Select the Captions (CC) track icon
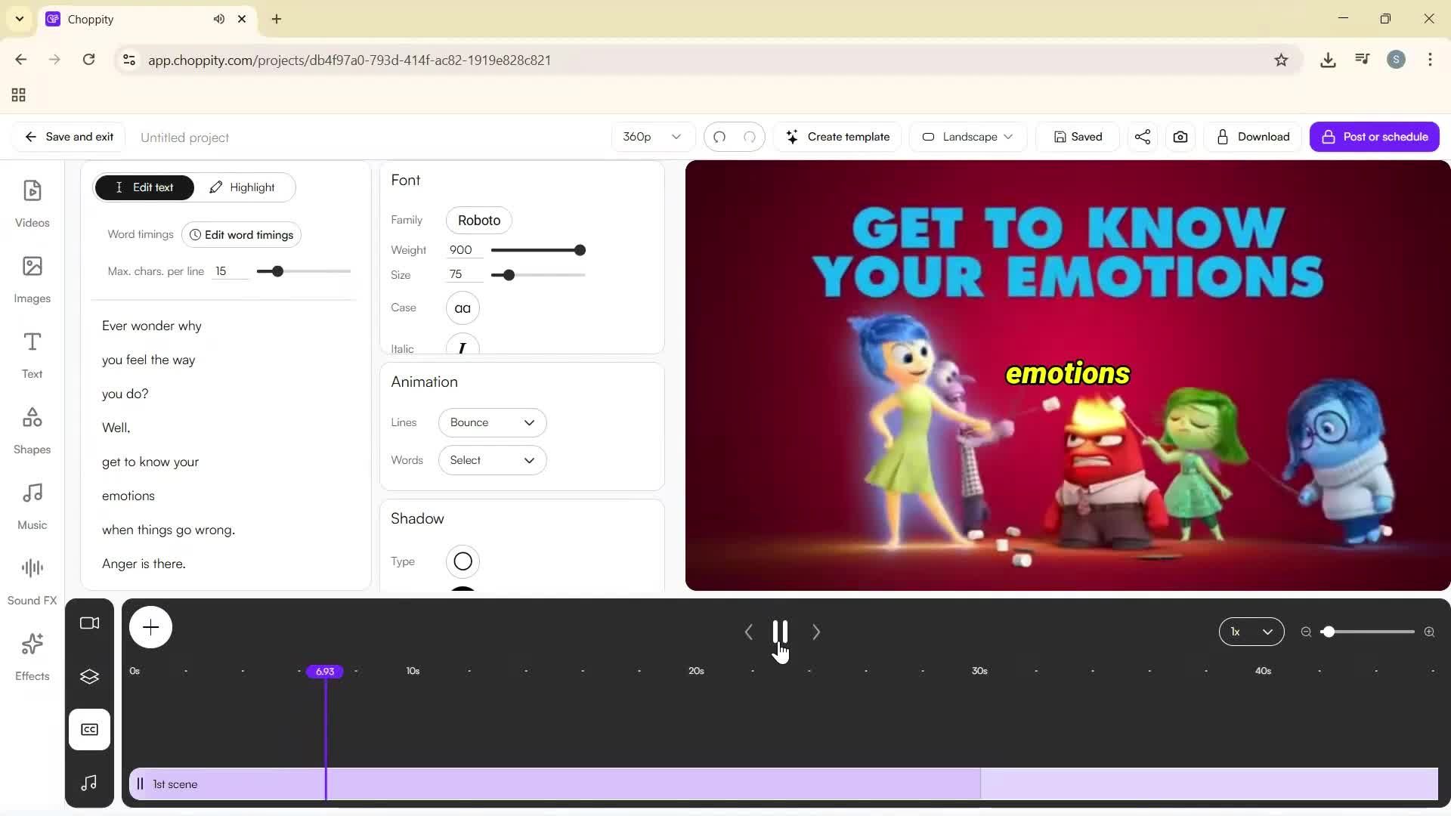This screenshot has width=1451, height=816. 89,729
